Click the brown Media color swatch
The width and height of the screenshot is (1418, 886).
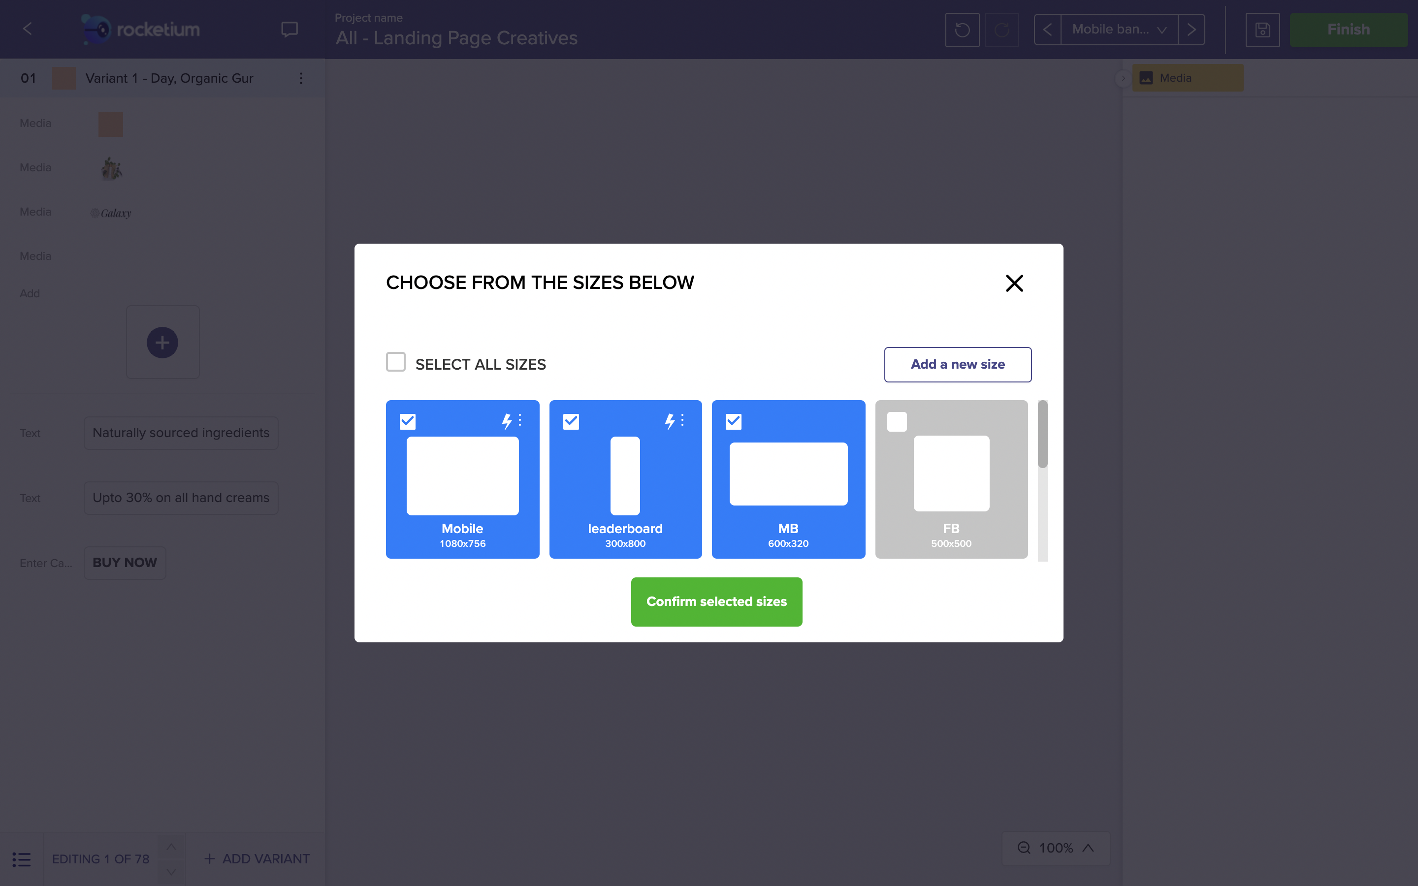[110, 124]
